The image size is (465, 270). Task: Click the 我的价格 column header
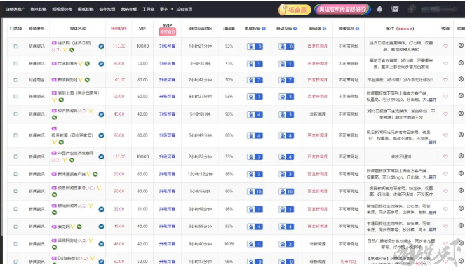[x=119, y=29]
